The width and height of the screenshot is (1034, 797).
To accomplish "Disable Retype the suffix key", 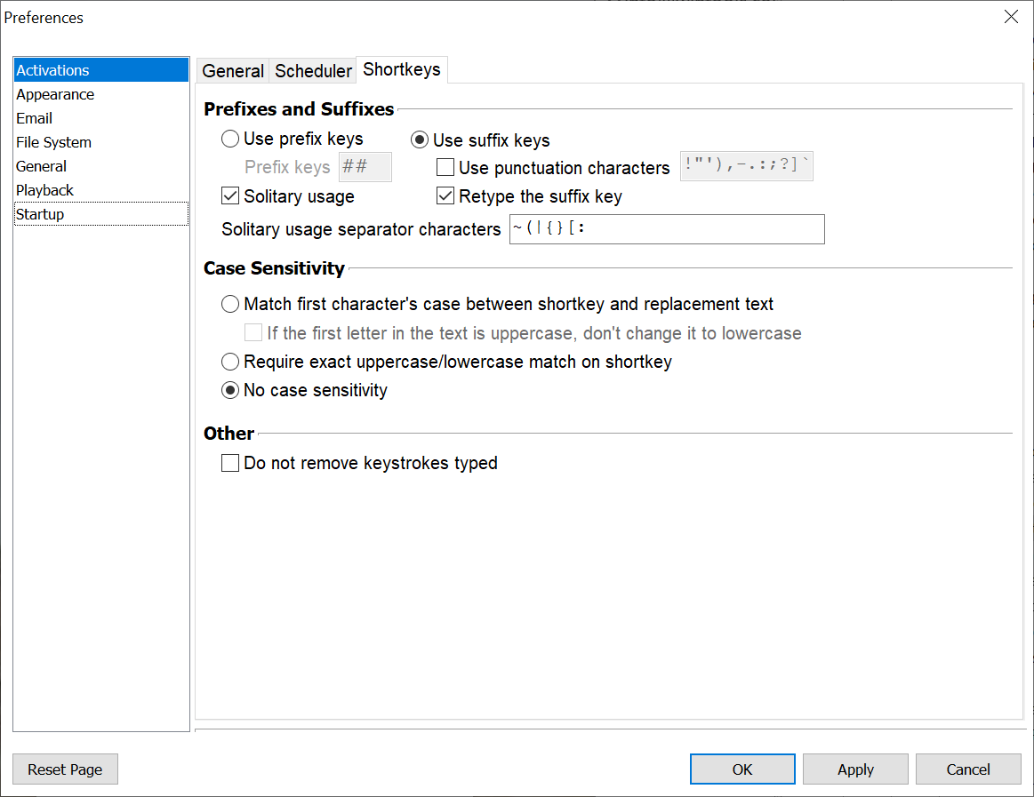I will point(445,196).
